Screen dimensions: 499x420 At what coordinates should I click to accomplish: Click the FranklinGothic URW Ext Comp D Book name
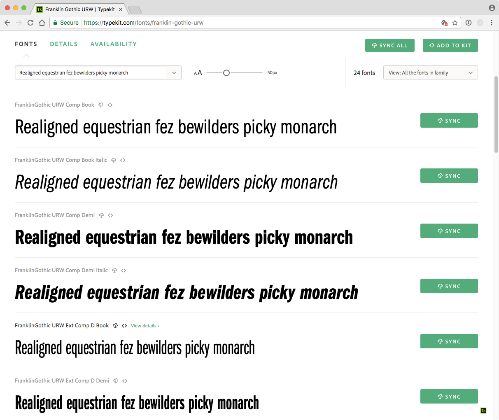coord(62,326)
